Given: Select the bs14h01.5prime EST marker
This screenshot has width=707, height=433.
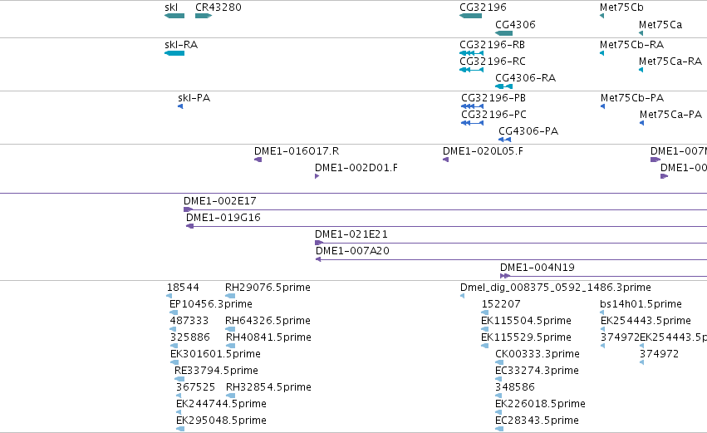Looking at the screenshot, I should (602, 312).
